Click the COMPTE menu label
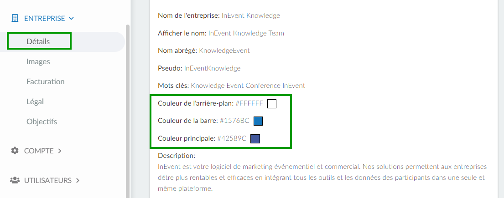Screen dimensions: 504x198 pyautogui.click(x=39, y=151)
